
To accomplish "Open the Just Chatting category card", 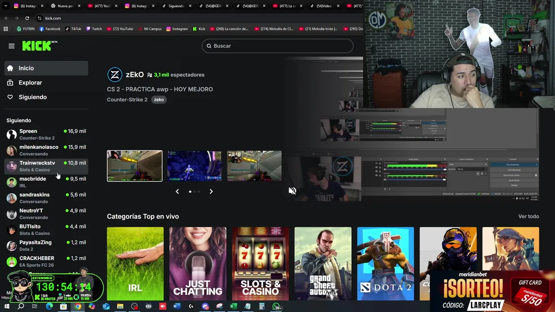I will pyautogui.click(x=198, y=263).
